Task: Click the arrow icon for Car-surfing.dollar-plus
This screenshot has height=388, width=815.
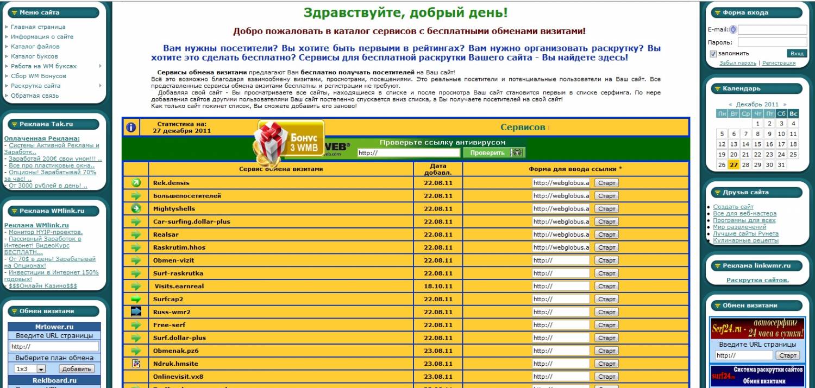Action: (x=136, y=221)
